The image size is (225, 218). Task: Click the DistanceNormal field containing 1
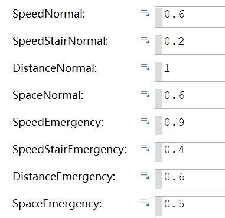click(x=190, y=71)
